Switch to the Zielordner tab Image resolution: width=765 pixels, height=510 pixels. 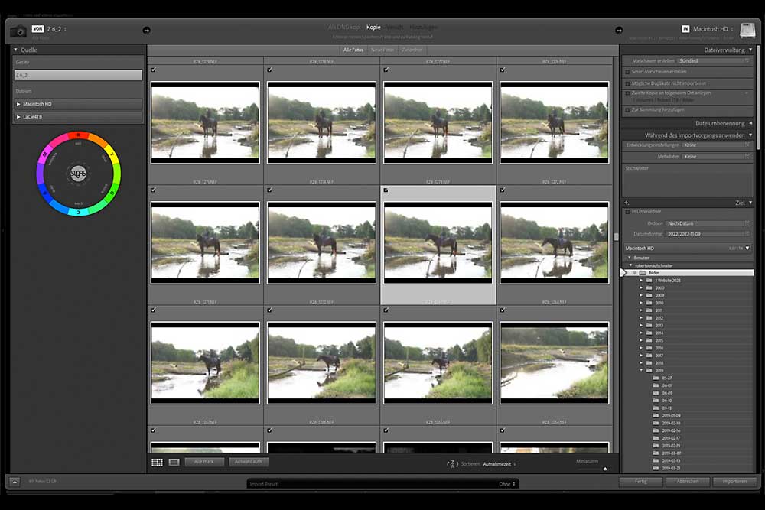pyautogui.click(x=412, y=50)
